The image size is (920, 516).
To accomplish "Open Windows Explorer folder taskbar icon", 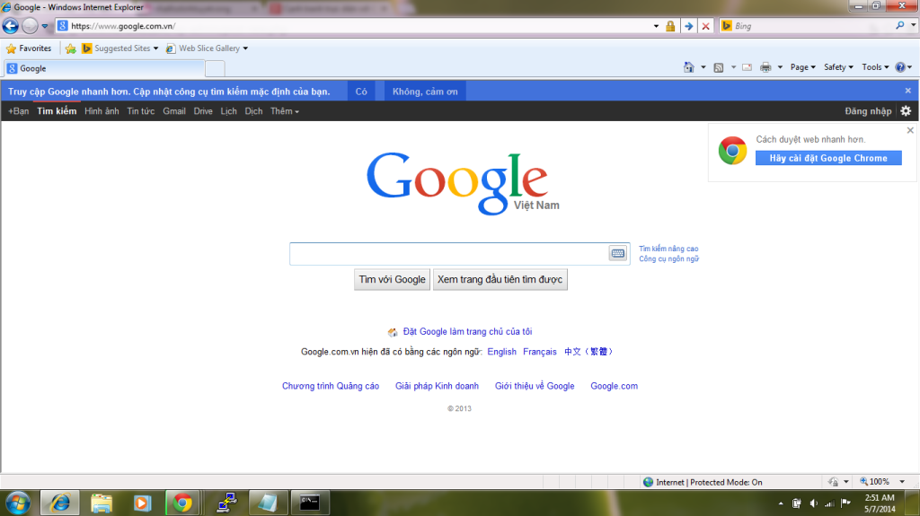I will (101, 503).
